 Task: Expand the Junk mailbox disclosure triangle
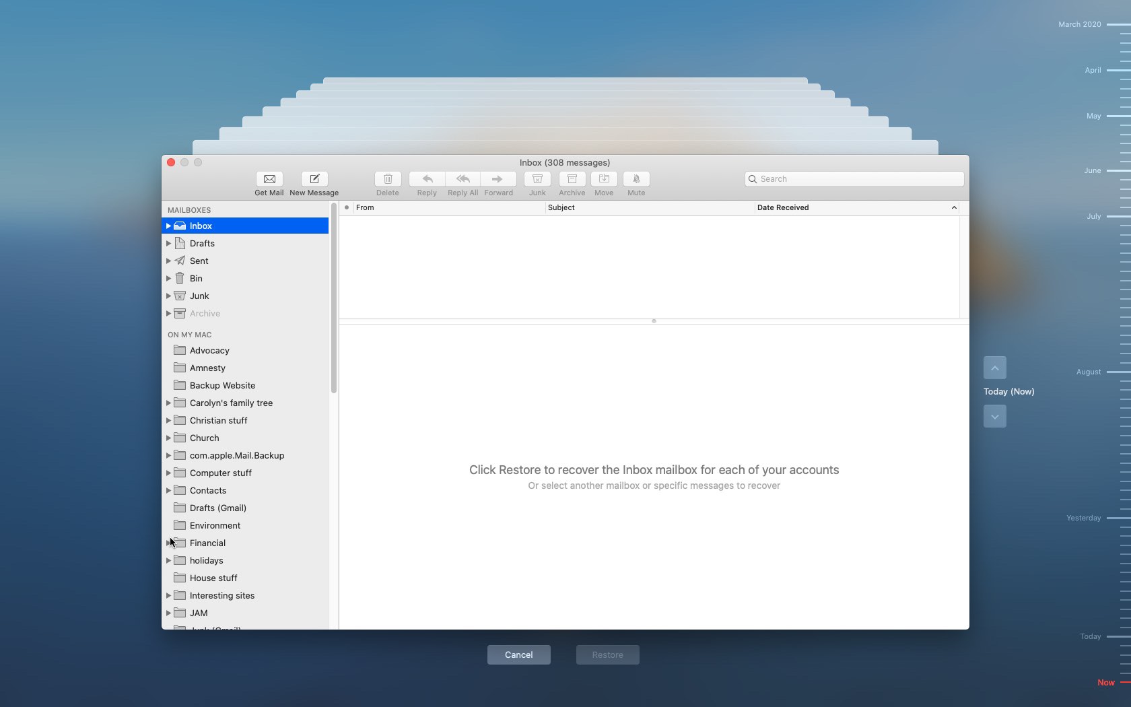click(168, 296)
